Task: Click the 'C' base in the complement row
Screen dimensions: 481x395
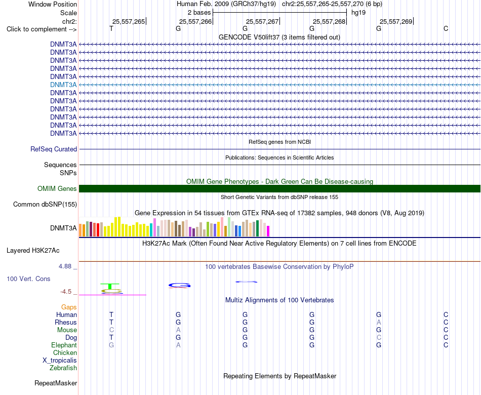Action: click(446, 29)
